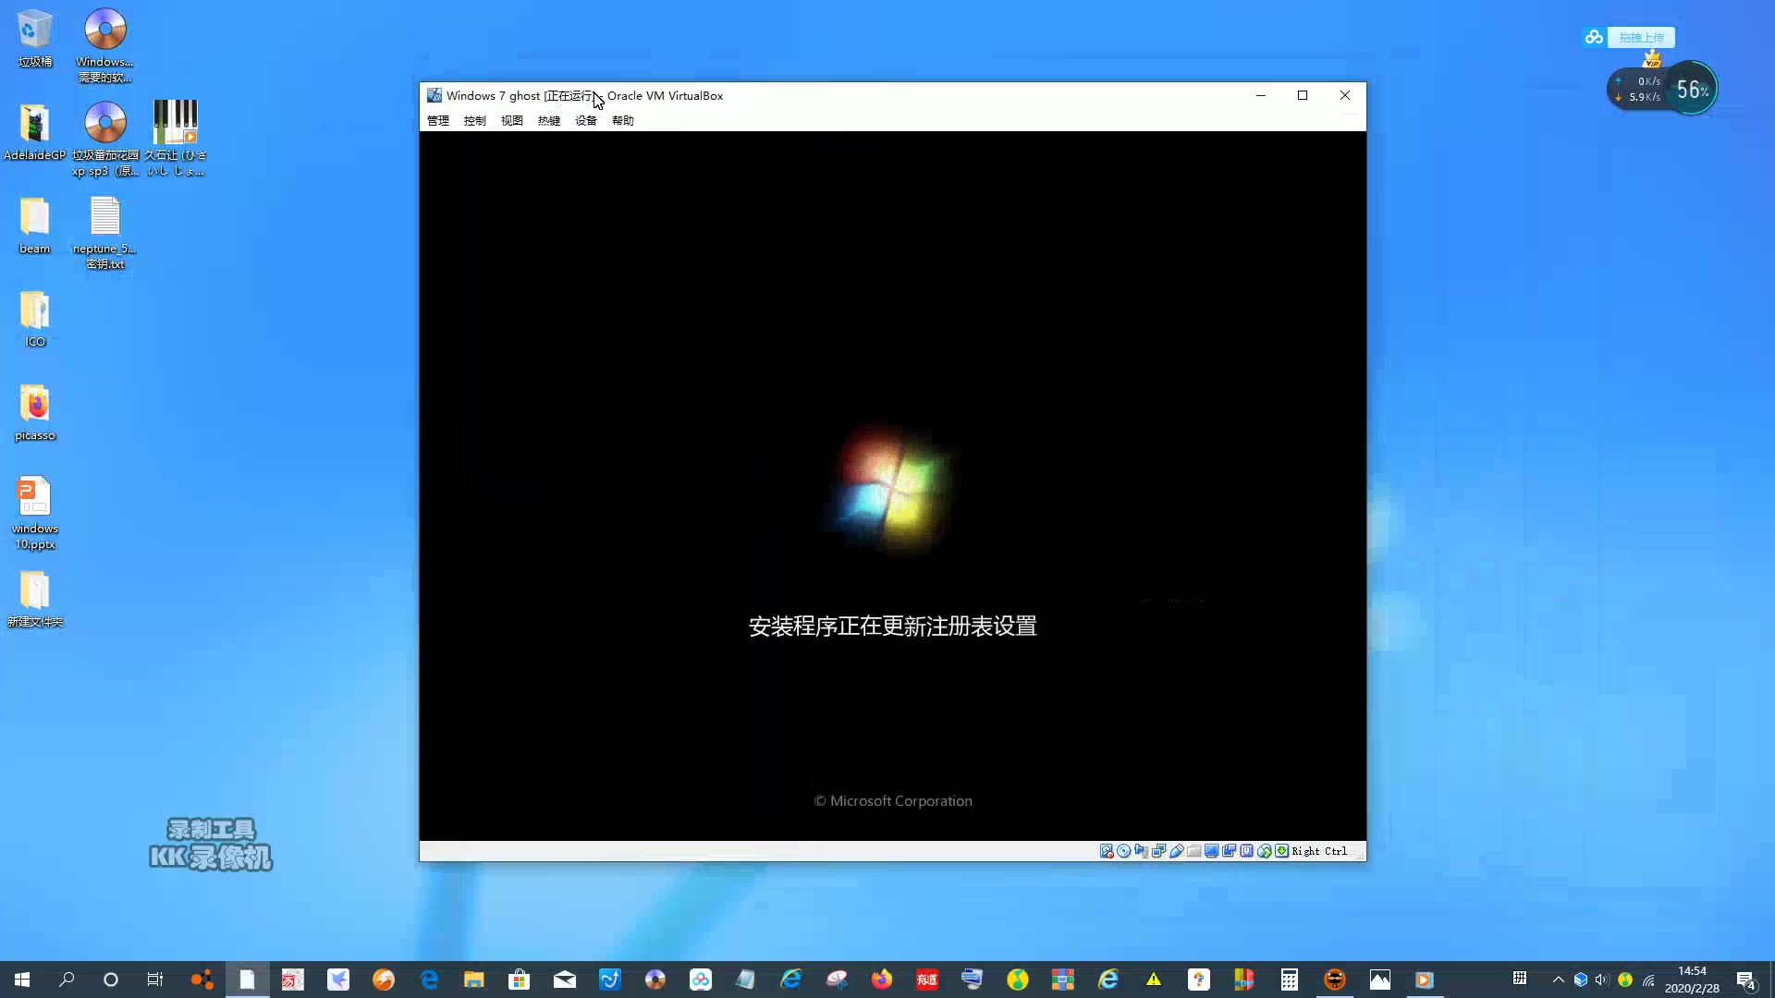The image size is (1775, 998).
Task: Open the notification action center
Action: (1745, 980)
